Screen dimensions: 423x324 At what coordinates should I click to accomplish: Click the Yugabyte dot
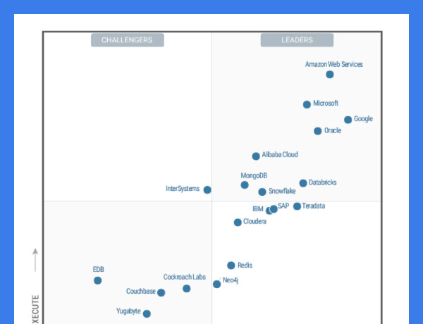coord(147,314)
